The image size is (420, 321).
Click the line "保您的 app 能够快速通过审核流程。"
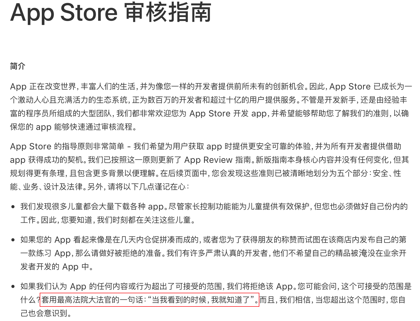pos(73,127)
